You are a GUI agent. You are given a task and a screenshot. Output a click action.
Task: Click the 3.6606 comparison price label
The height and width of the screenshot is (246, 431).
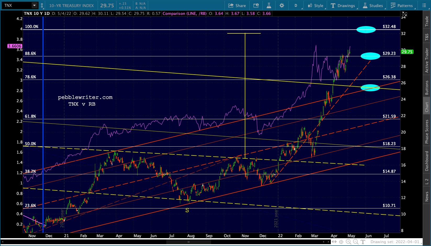15,46
